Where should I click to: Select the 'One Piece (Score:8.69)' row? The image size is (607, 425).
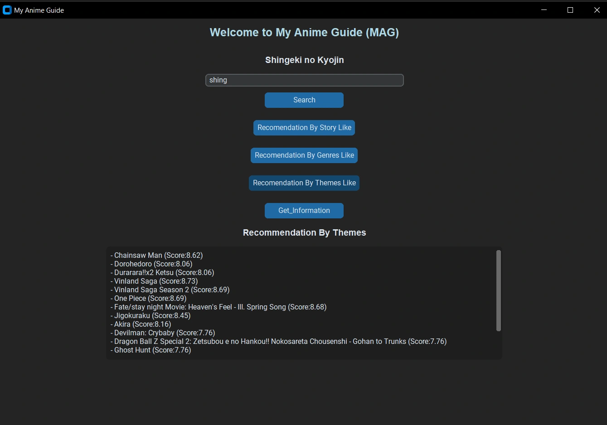coord(149,299)
